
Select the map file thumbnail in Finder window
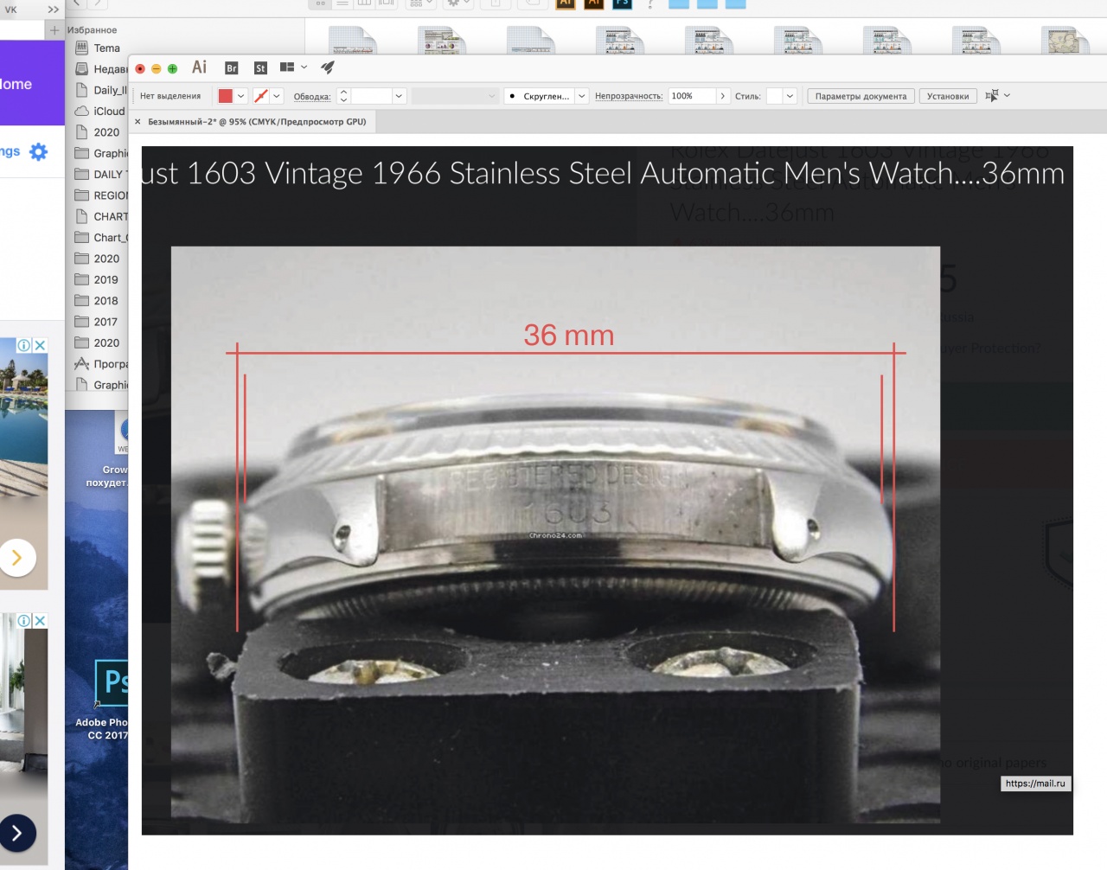tap(1064, 41)
